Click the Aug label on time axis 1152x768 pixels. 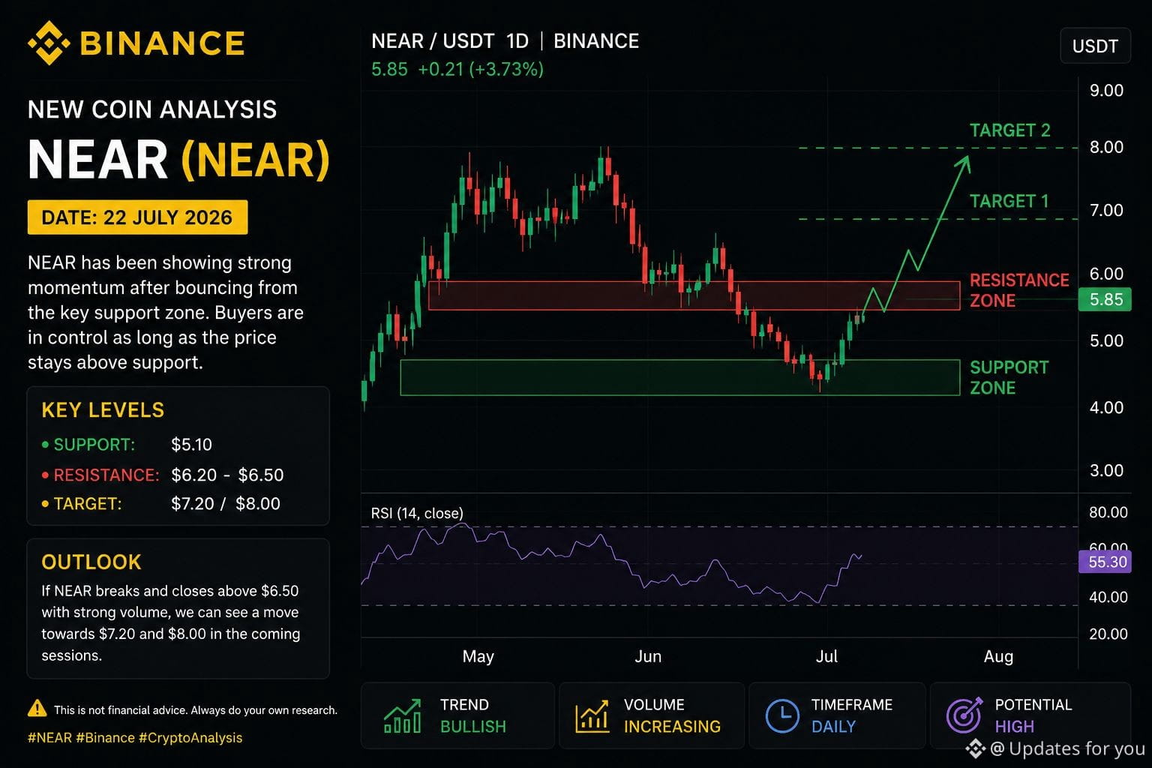998,657
